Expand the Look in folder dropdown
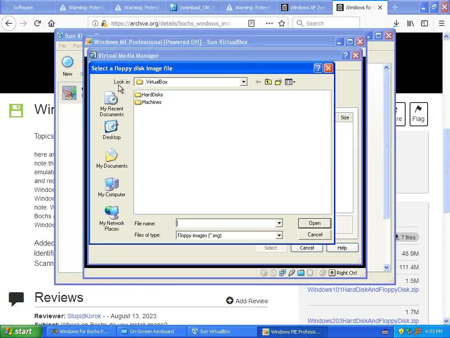Image resolution: width=450 pixels, height=338 pixels. click(243, 82)
